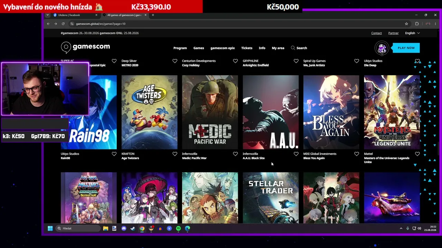
Task: Favorite Medic: Pacific War with its heart icon
Action: [236, 154]
